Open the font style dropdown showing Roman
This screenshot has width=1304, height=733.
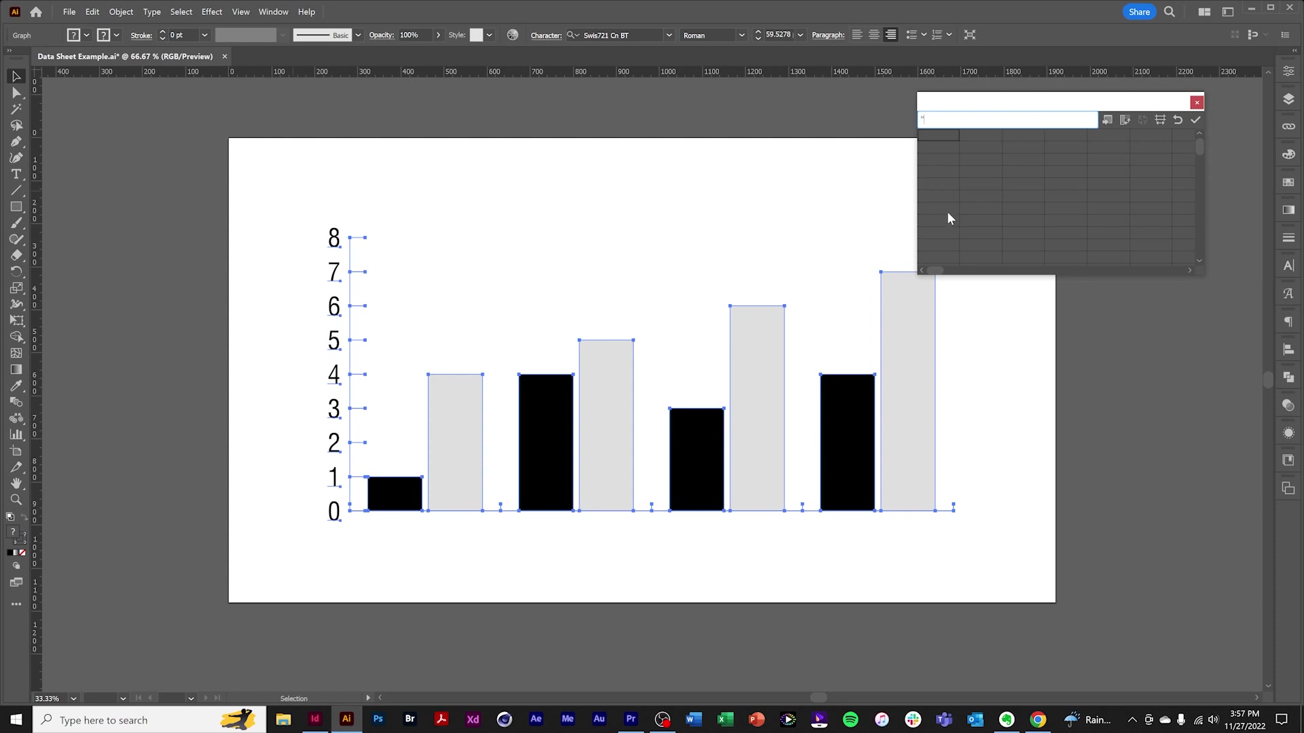tap(741, 35)
